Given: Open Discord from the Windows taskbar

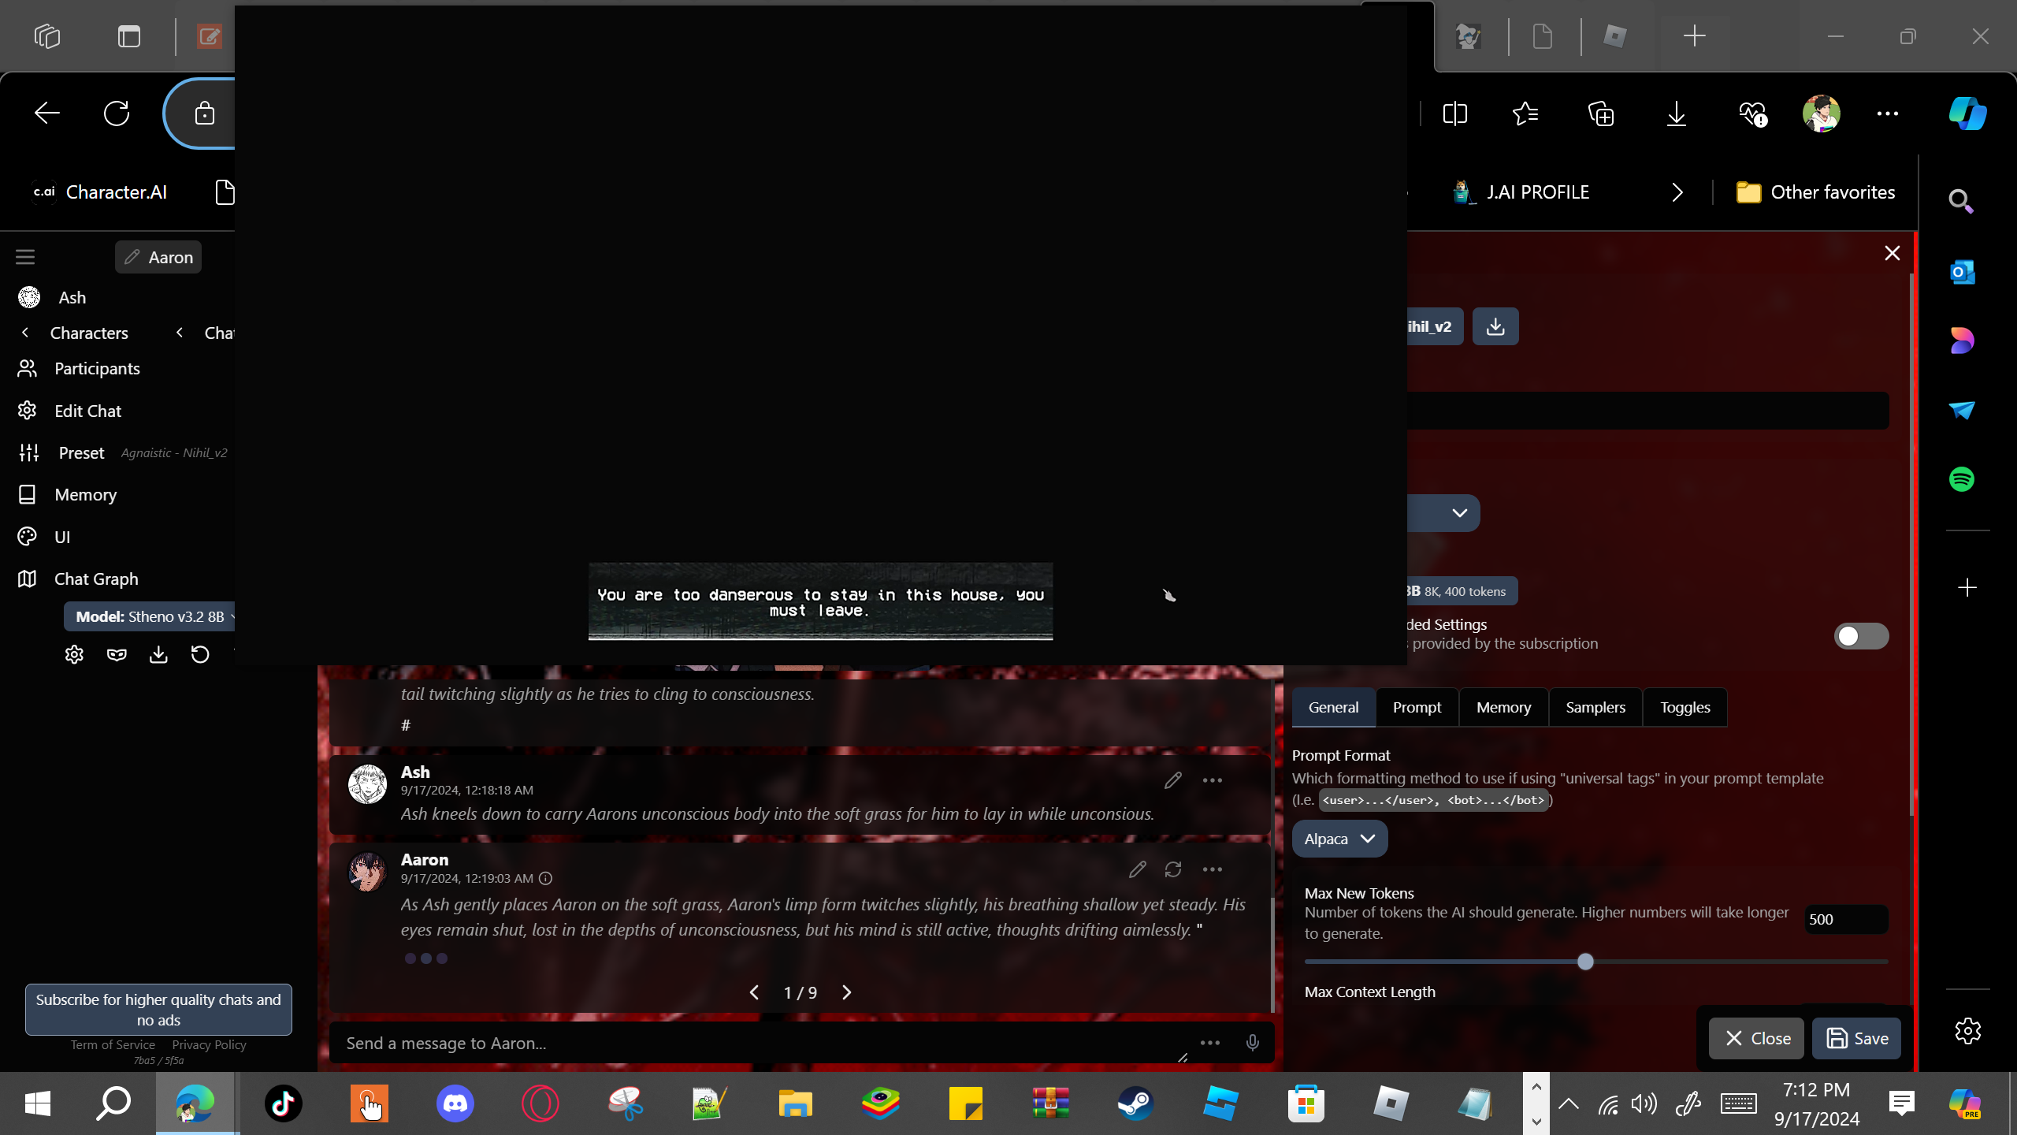Looking at the screenshot, I should (455, 1103).
